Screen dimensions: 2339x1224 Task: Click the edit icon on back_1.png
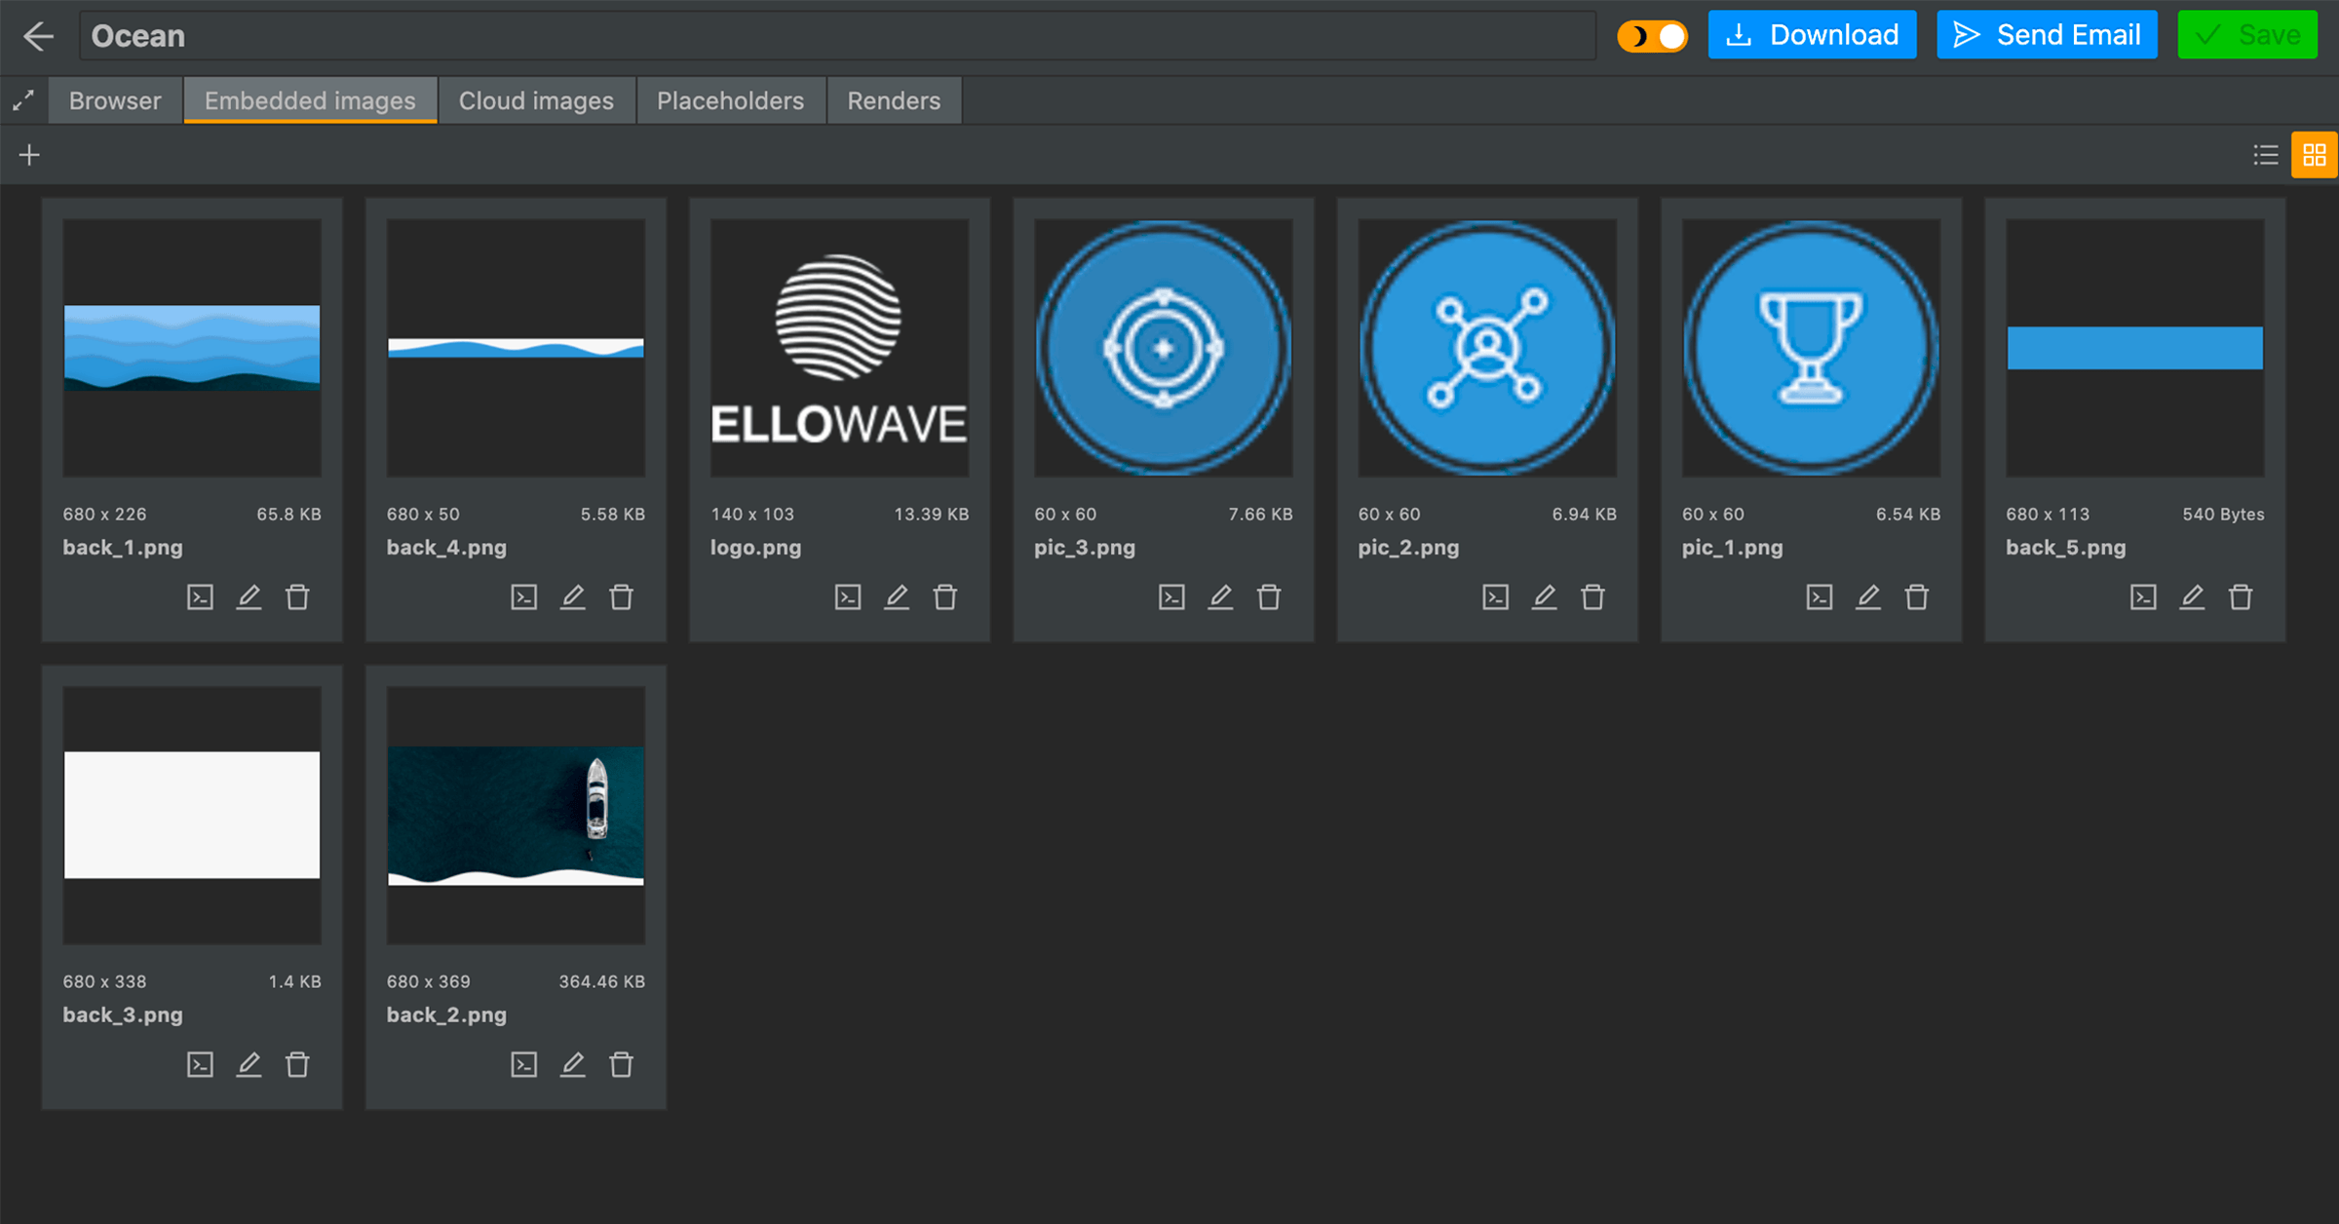point(249,595)
